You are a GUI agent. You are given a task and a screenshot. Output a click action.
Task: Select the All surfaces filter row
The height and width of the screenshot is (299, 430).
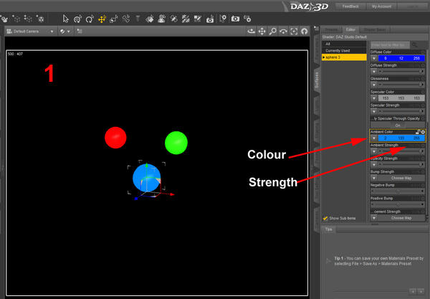[344, 44]
